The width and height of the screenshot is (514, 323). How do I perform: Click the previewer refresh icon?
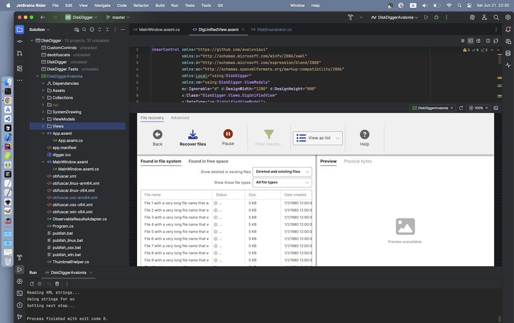click(461, 108)
